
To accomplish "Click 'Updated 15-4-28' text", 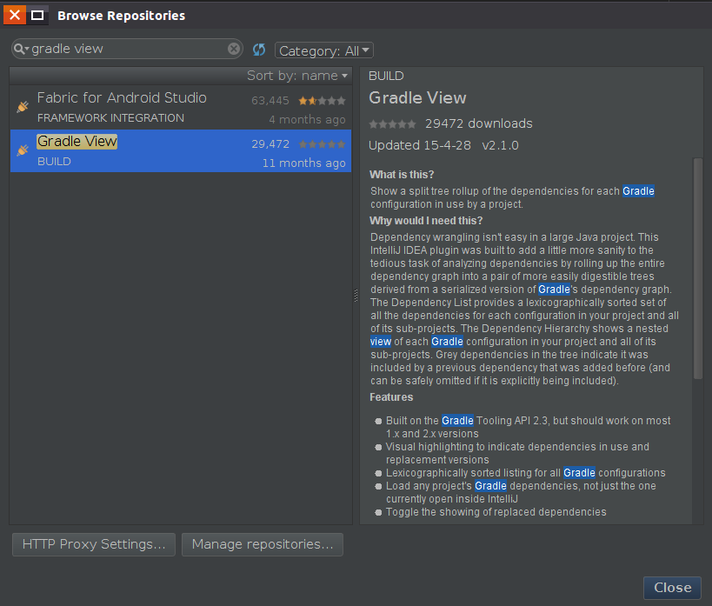I will click(x=420, y=145).
